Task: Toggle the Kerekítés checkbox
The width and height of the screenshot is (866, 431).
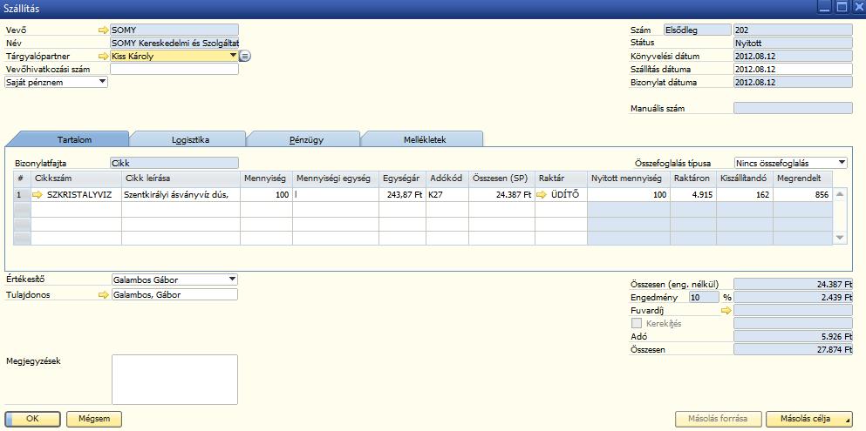Action: 637,324
